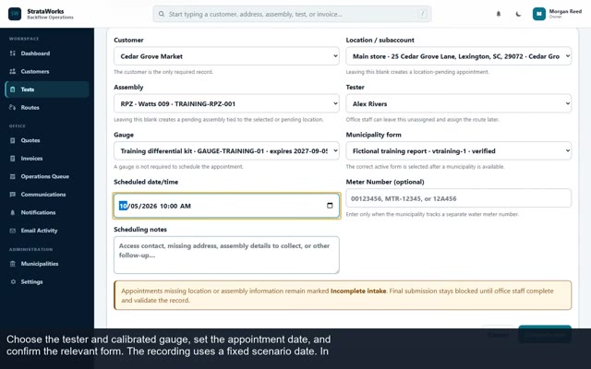
Task: Click the Municipalities building icon
Action: pyautogui.click(x=12, y=264)
